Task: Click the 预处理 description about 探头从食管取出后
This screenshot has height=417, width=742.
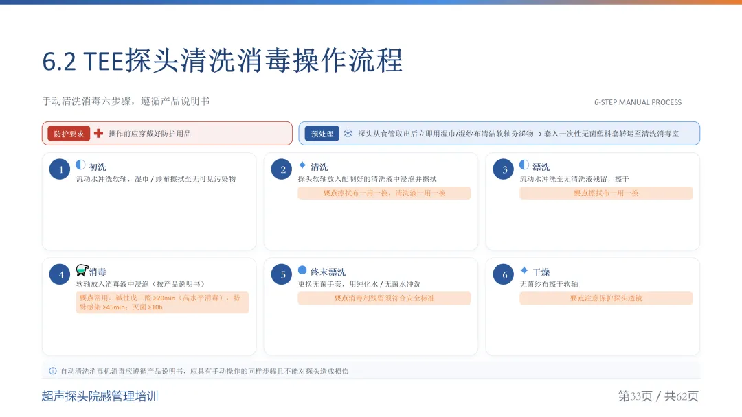Action: coord(518,134)
